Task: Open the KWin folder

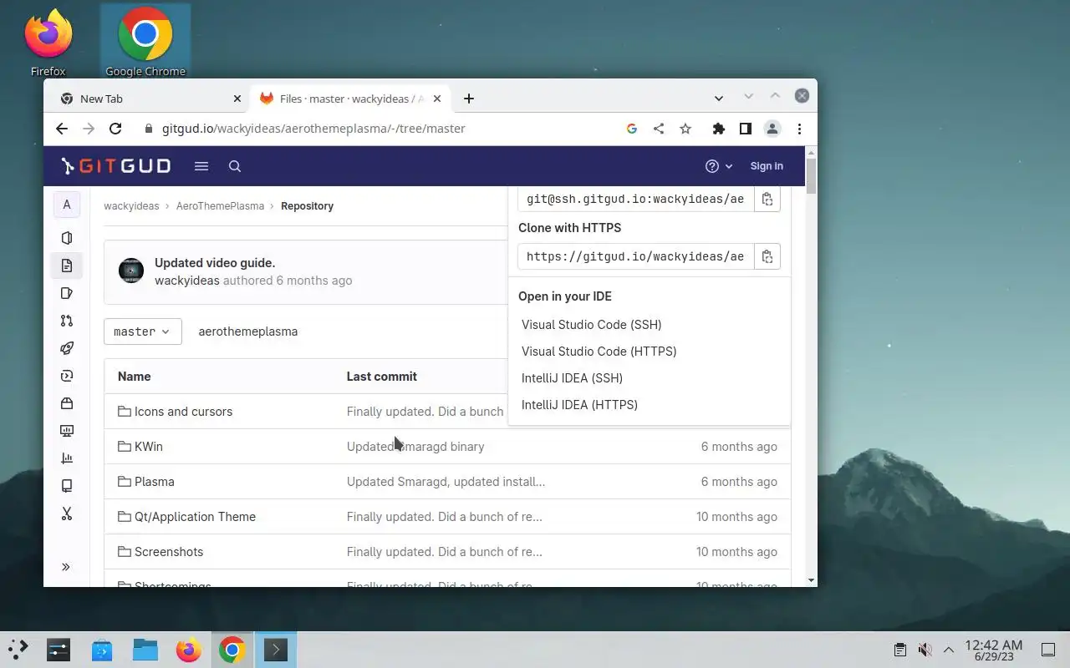Action: click(x=149, y=447)
